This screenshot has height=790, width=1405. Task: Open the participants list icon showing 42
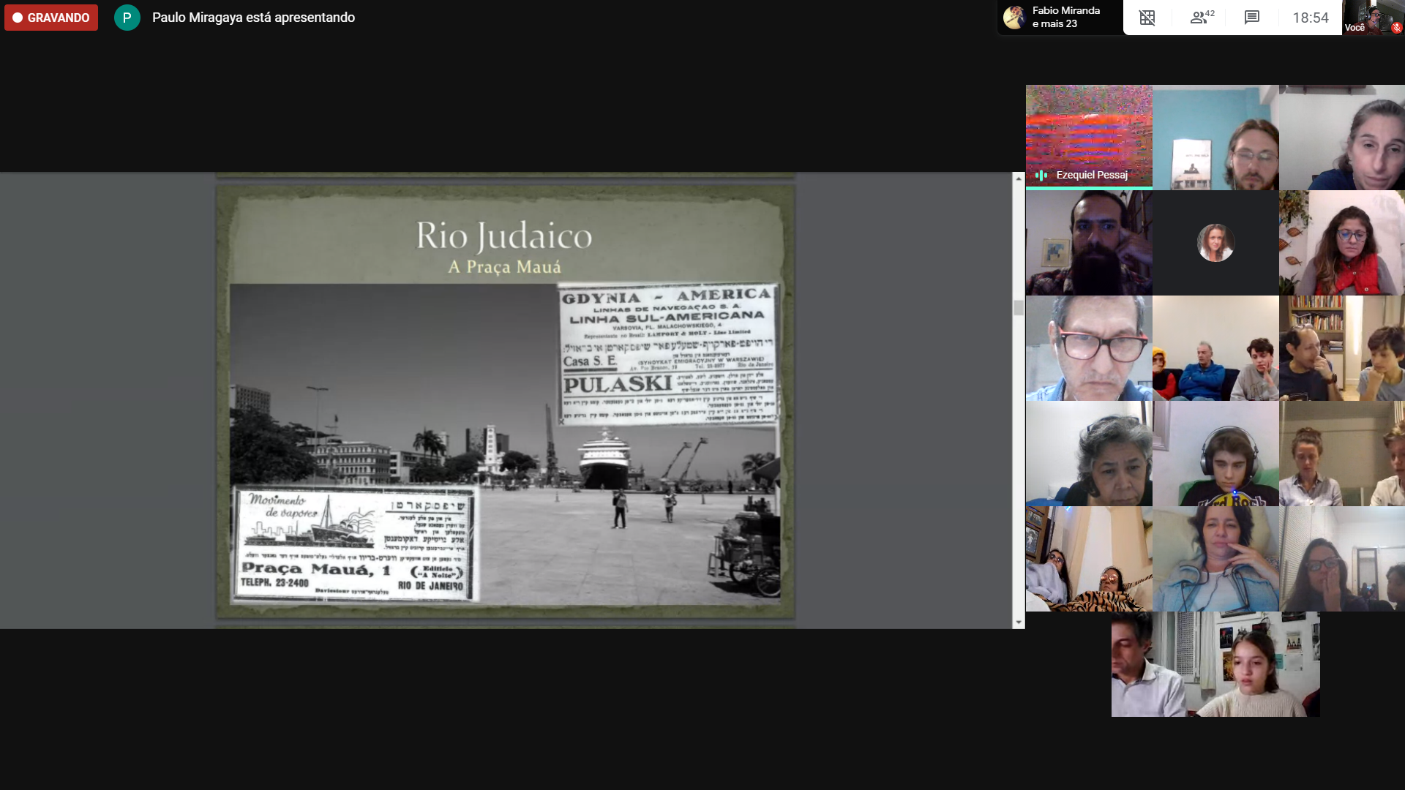click(1202, 18)
